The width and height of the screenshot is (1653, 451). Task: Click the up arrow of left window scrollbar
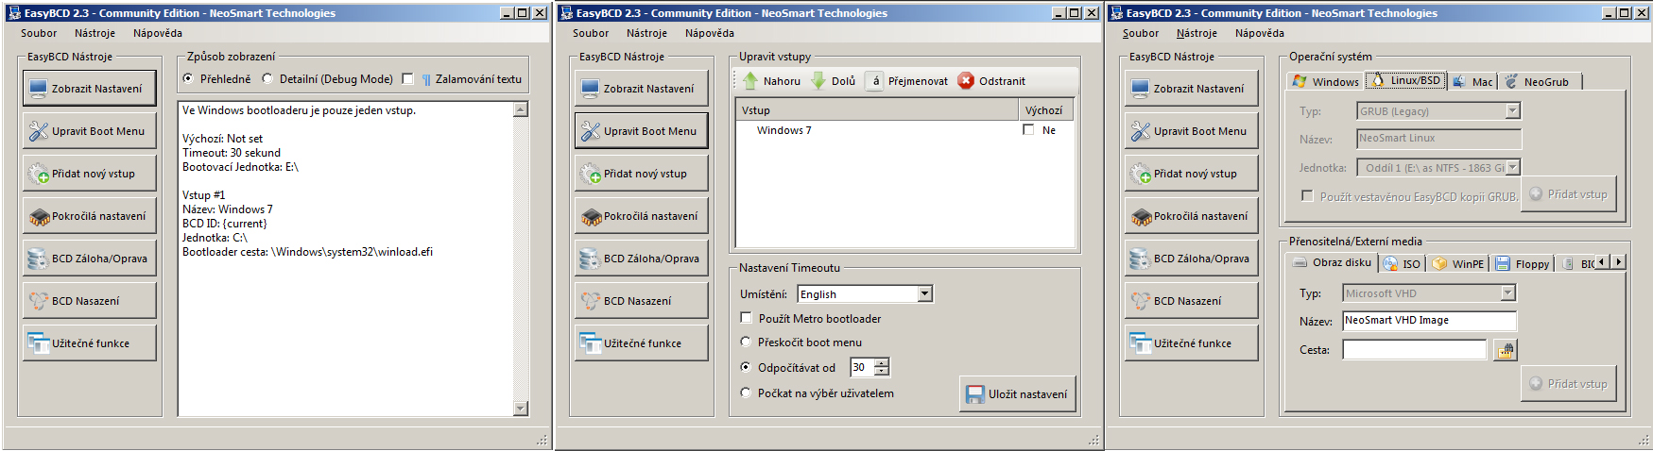521,109
